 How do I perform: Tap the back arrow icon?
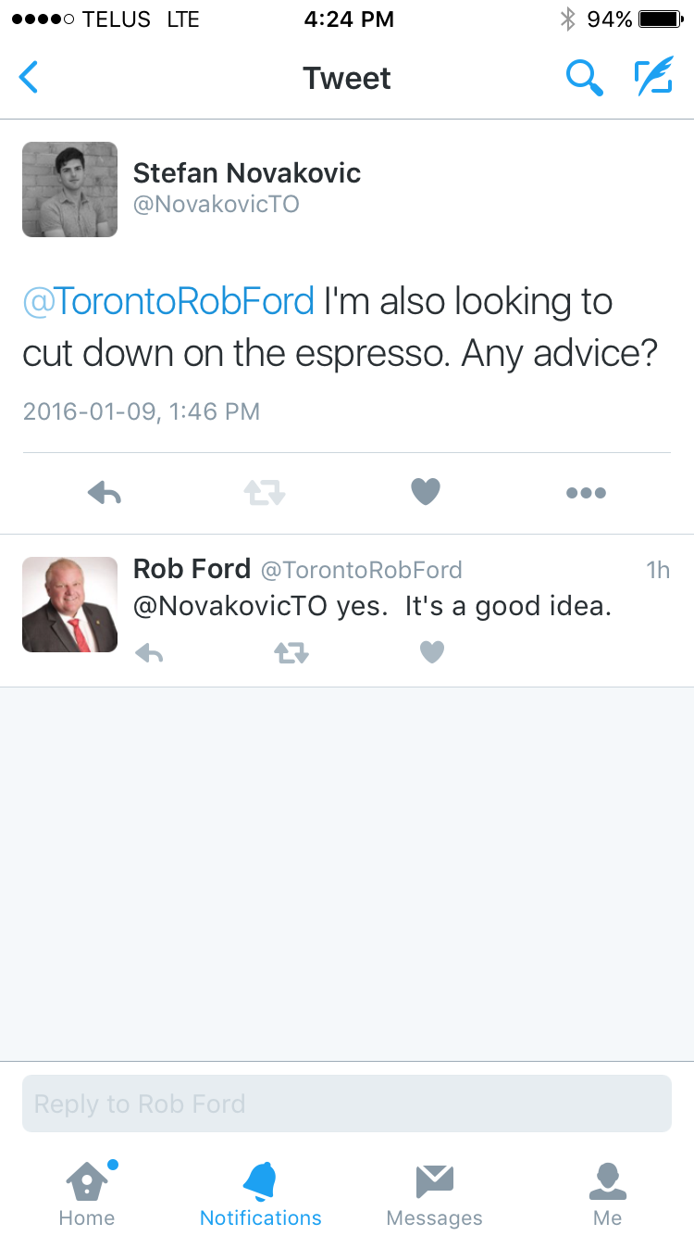(x=30, y=78)
